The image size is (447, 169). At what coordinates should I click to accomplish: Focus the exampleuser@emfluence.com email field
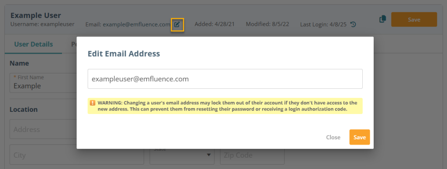point(225,79)
